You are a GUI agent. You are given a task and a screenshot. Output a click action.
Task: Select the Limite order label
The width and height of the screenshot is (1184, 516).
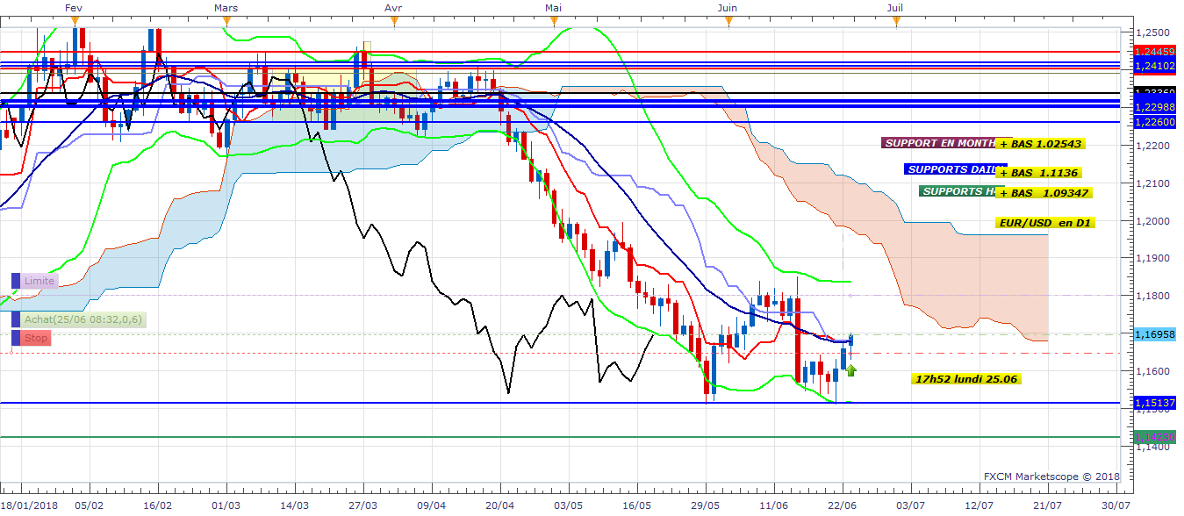coord(39,281)
